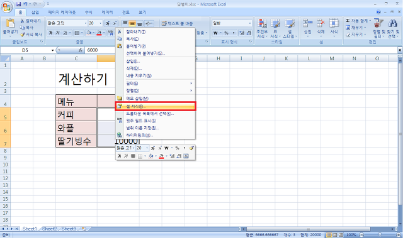This screenshot has width=403, height=238.
Task: Toggle 텍스트 줄 바꿈 wrap text
Action: [x=178, y=23]
